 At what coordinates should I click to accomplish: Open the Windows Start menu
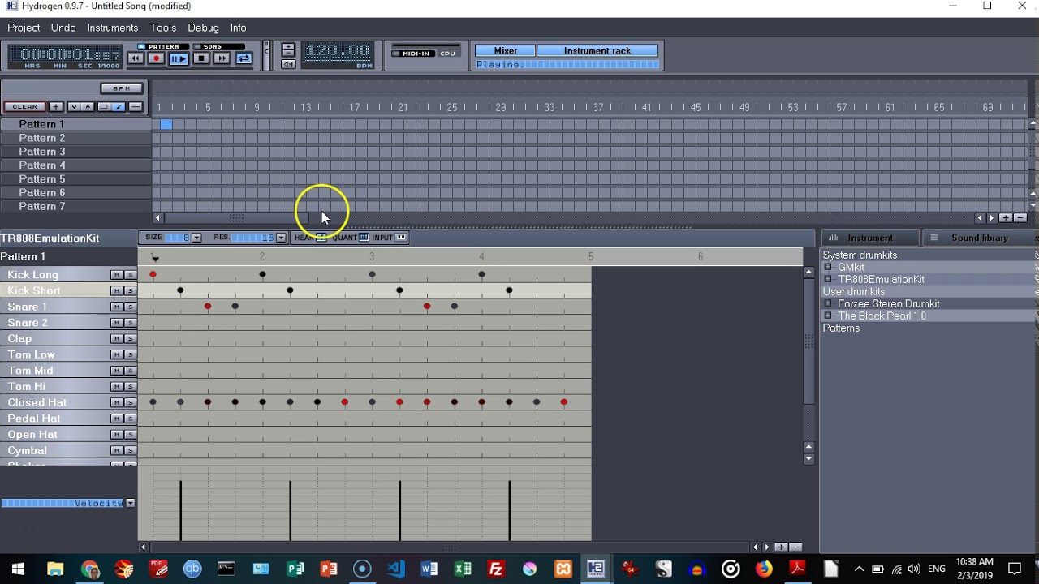coord(19,569)
